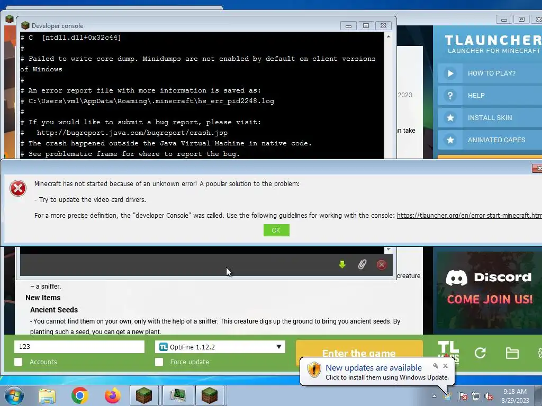The height and width of the screenshot is (406, 542).
Task: Click the folder icon in TLauncher bottom bar
Action: pos(512,353)
